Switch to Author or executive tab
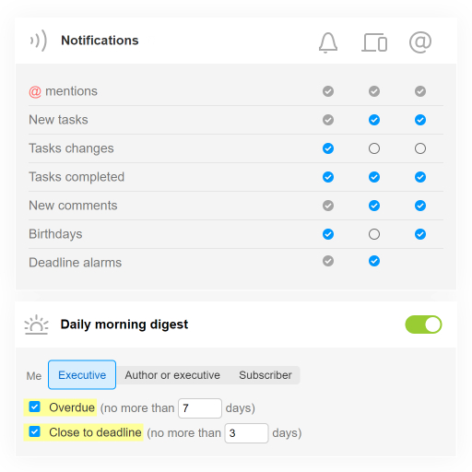The image size is (472, 472). coord(172,375)
